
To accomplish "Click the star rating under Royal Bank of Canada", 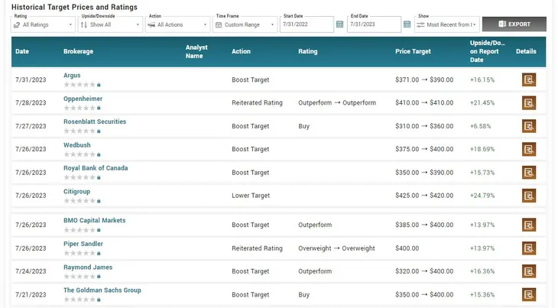I will [79, 177].
